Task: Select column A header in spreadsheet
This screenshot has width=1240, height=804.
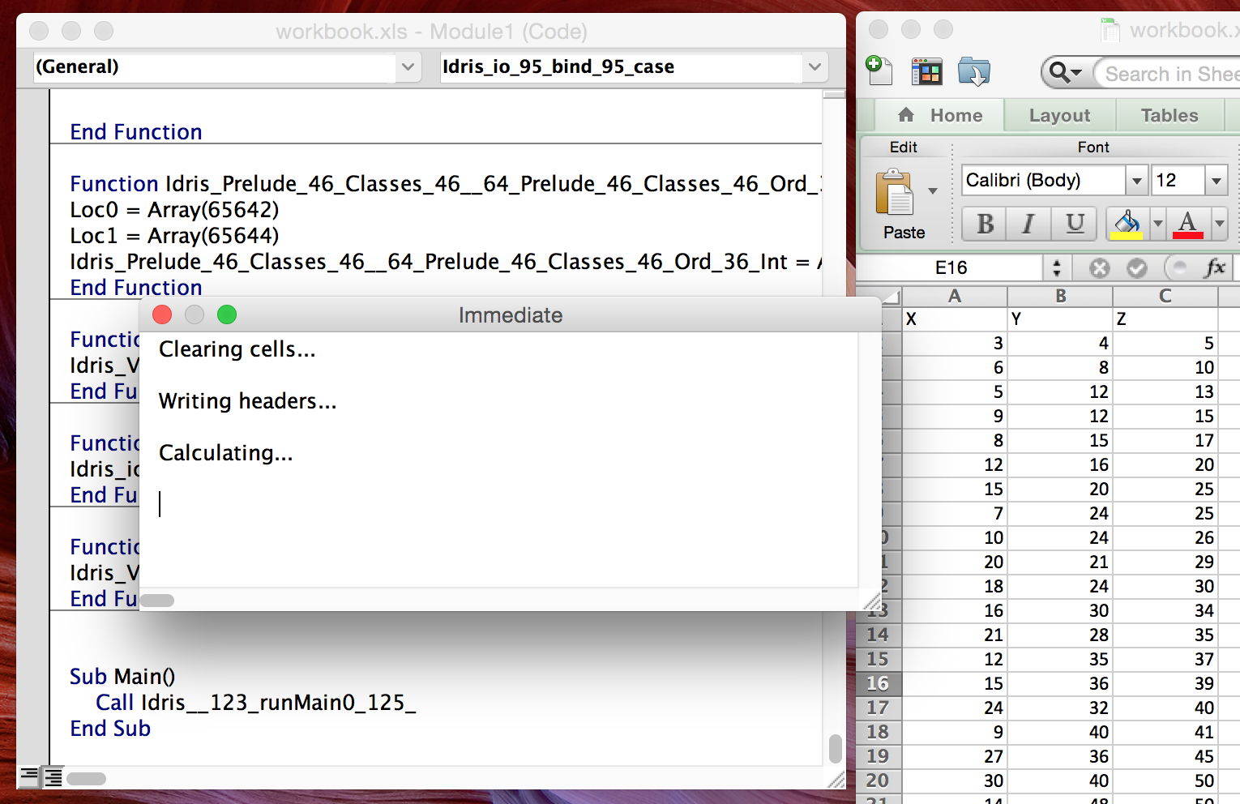Action: pos(955,296)
